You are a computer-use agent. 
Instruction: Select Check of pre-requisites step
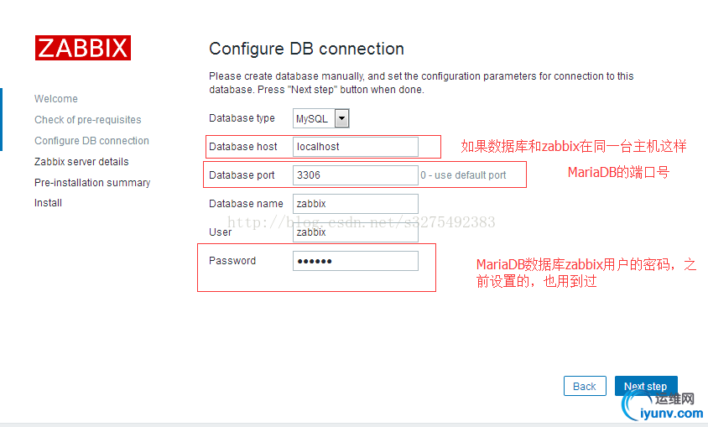[88, 120]
